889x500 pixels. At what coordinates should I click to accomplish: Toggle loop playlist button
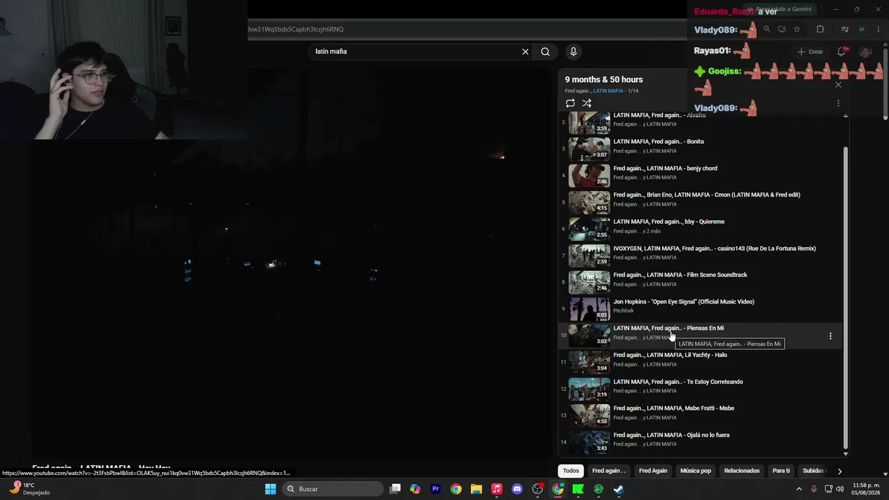pyautogui.click(x=570, y=103)
